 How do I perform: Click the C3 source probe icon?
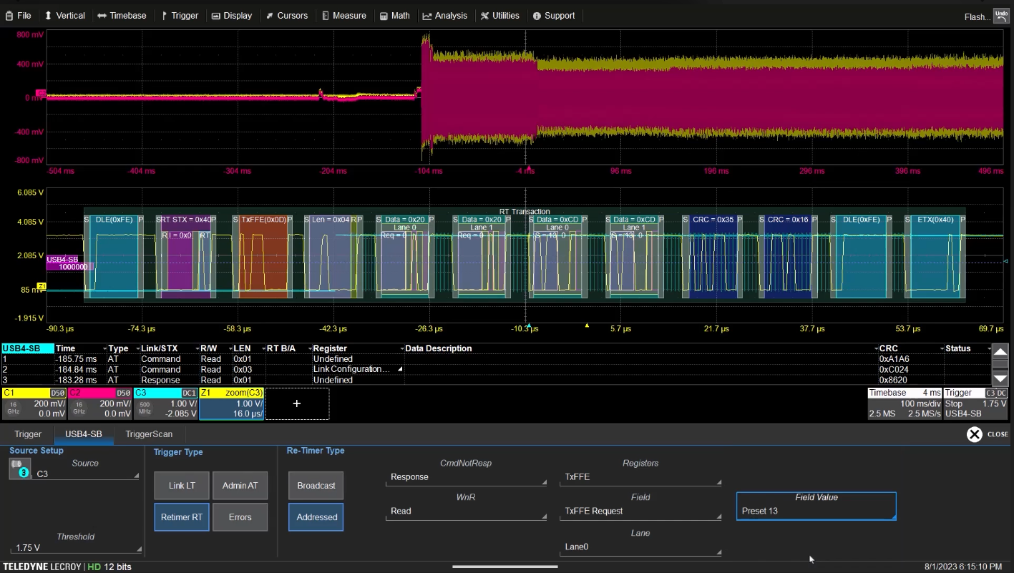click(x=19, y=469)
